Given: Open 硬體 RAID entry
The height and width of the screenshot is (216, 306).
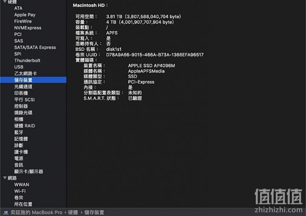Looking at the screenshot, I should (25, 126).
